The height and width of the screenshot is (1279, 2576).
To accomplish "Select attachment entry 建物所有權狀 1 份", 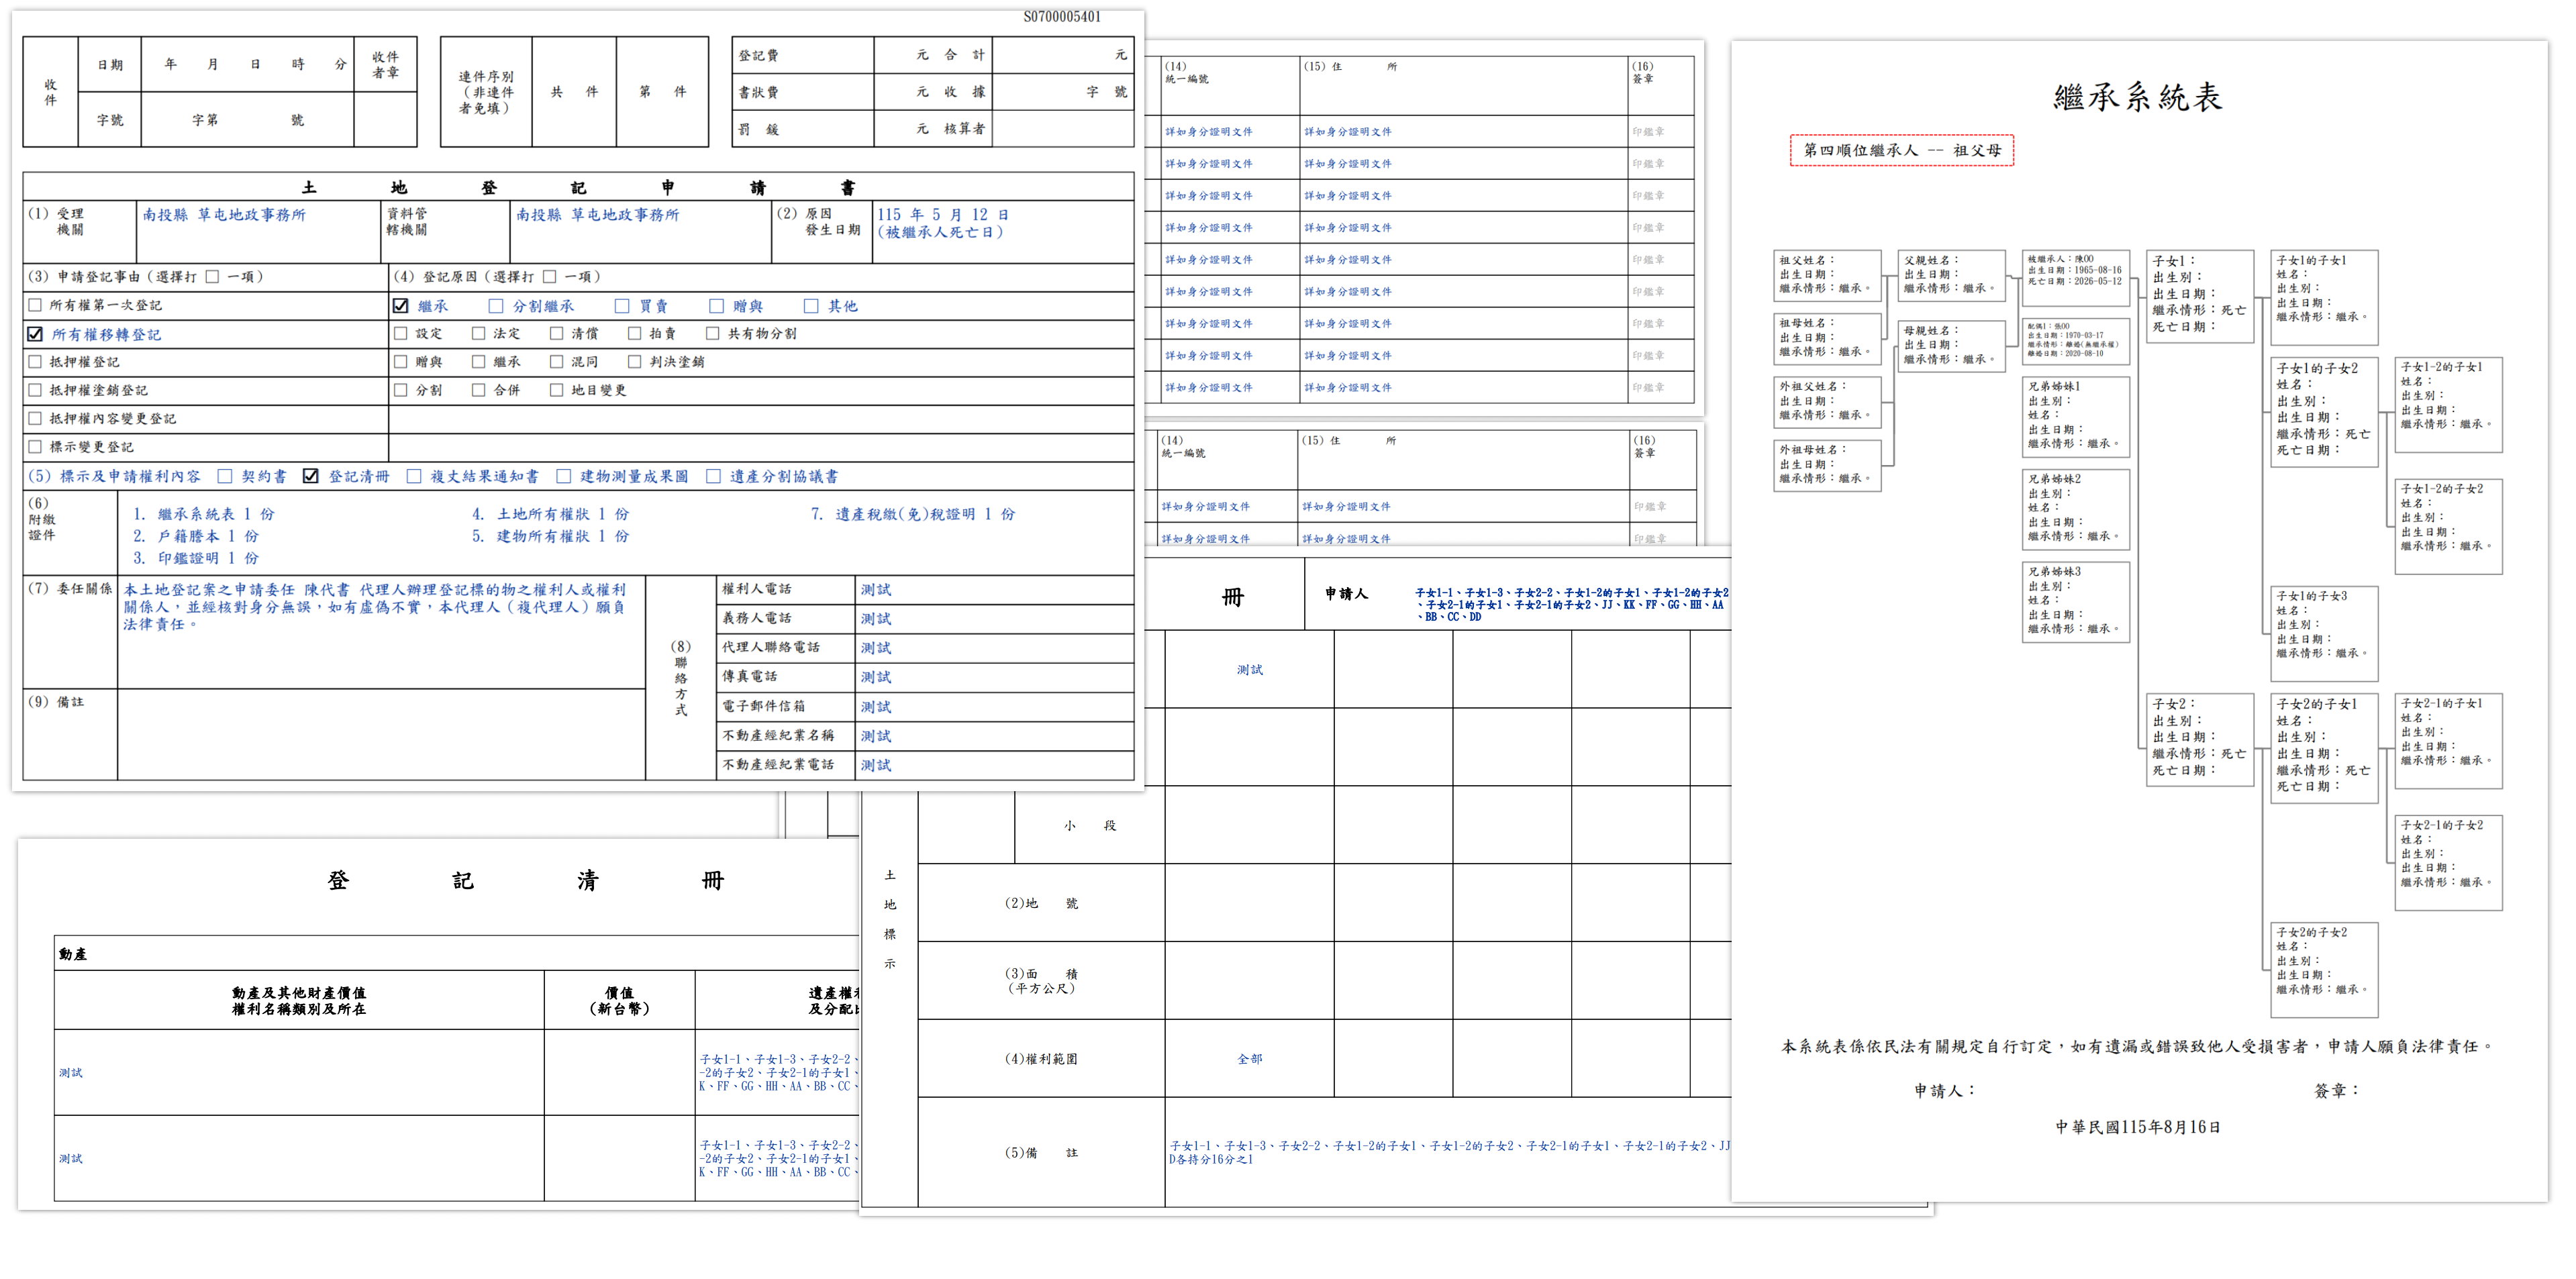I will (551, 536).
